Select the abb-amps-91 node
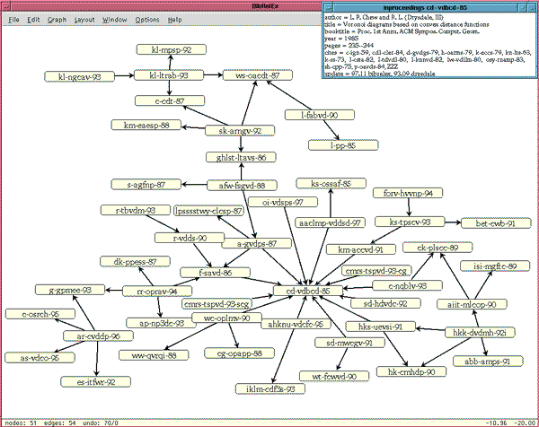 (x=488, y=362)
